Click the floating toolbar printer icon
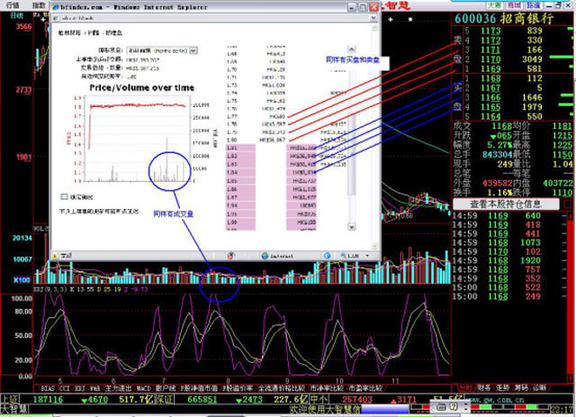Viewport: 576px width, 417px height. tap(442, 407)
